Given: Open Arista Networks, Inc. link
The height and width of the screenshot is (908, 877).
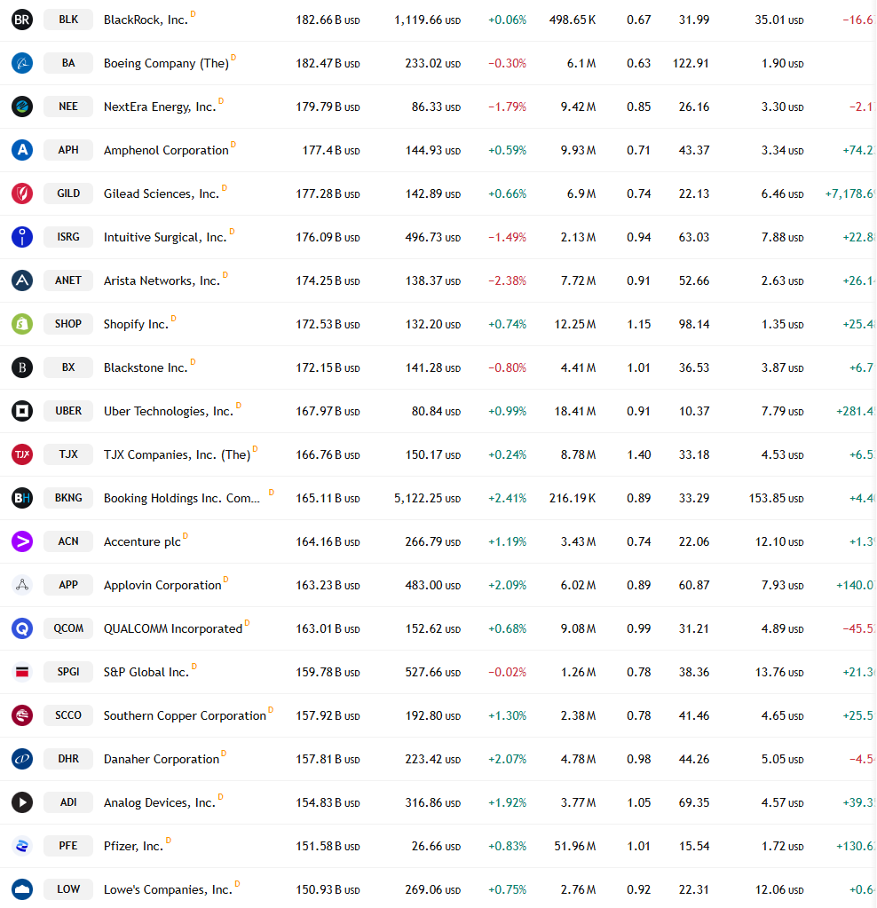Looking at the screenshot, I should [x=162, y=280].
